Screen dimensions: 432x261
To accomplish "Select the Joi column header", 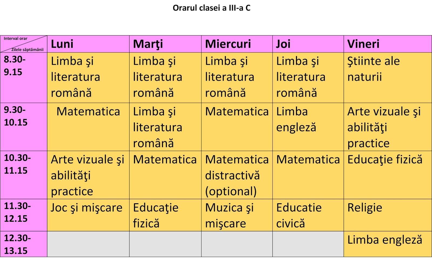I will 308,44.
